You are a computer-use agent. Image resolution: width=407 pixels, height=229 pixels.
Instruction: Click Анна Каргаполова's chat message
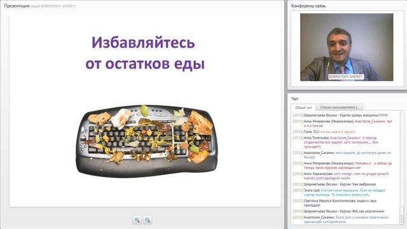click(341, 176)
